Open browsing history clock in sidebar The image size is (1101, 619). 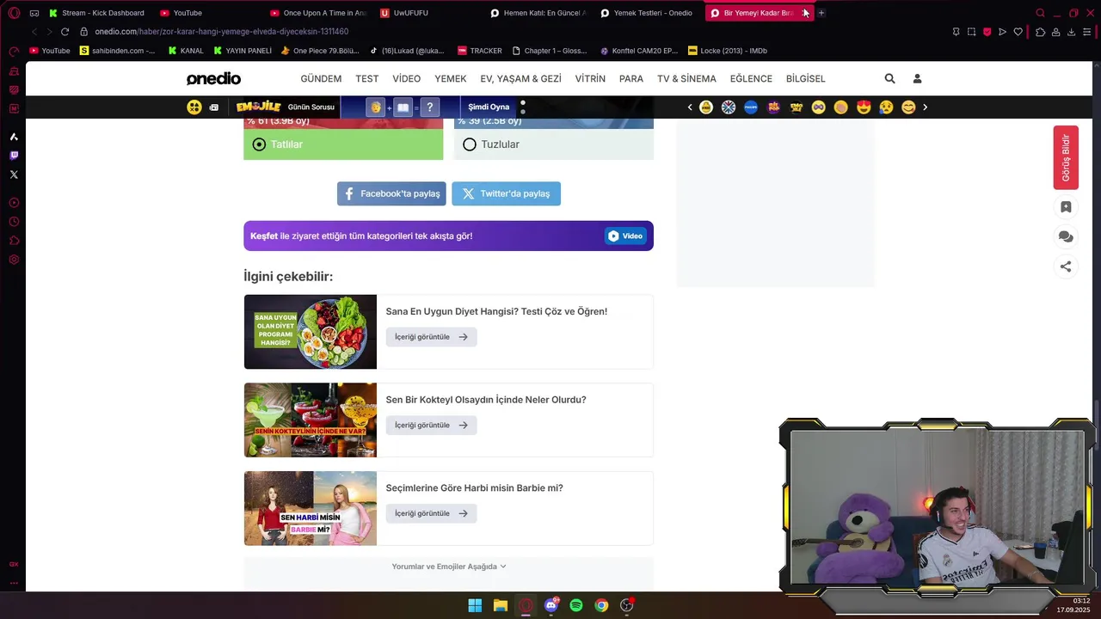point(14,222)
